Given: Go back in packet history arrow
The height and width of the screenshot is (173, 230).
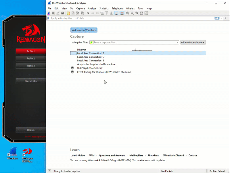Looking at the screenshot, I should [93, 13].
